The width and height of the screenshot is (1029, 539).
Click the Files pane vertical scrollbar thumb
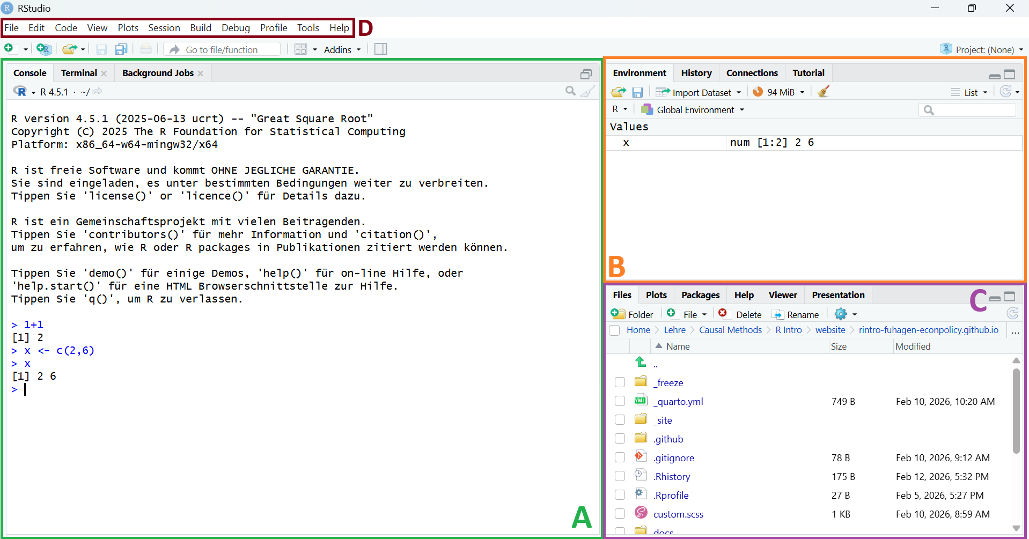coord(1016,410)
